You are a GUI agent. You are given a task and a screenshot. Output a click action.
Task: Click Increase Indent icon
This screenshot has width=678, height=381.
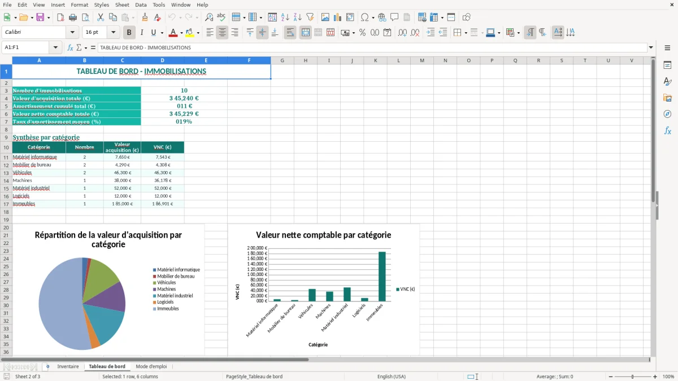tap(431, 33)
